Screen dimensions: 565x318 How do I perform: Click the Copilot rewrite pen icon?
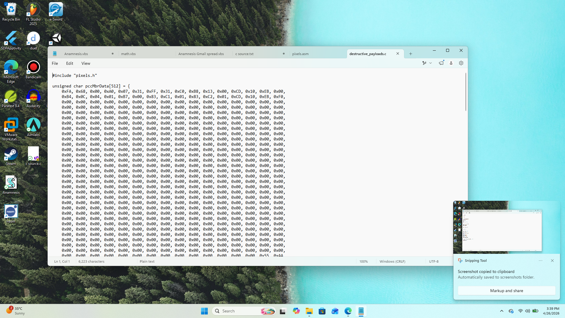coord(424,63)
